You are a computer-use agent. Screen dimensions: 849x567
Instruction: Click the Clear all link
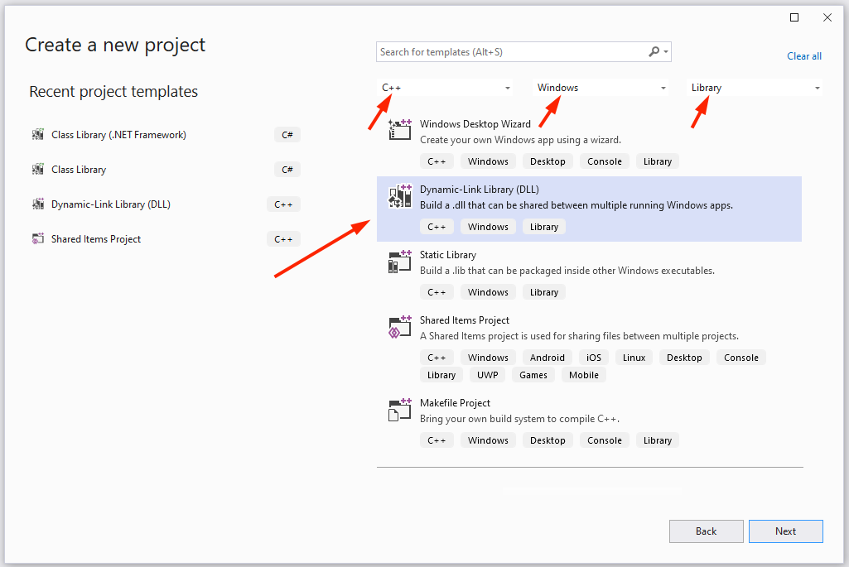click(804, 56)
